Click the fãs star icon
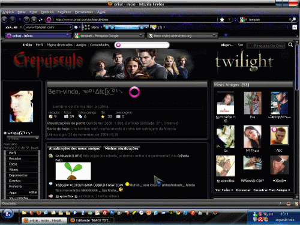Image resolution: width=300 pixels, height=225 pixels. click(103, 116)
